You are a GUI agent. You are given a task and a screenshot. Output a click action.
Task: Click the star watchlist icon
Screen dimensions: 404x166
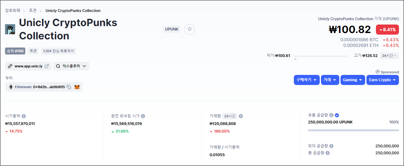pyautogui.click(x=190, y=29)
